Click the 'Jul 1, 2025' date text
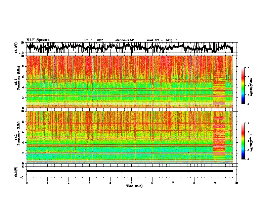 pyautogui.click(x=94, y=40)
